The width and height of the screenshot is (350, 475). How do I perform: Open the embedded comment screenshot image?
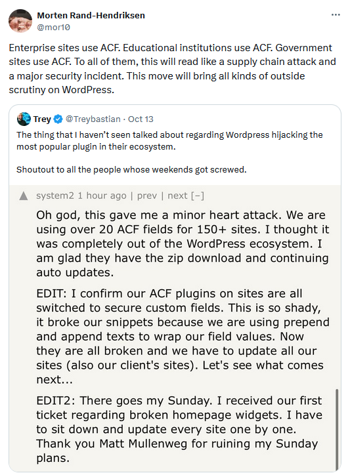(175, 328)
